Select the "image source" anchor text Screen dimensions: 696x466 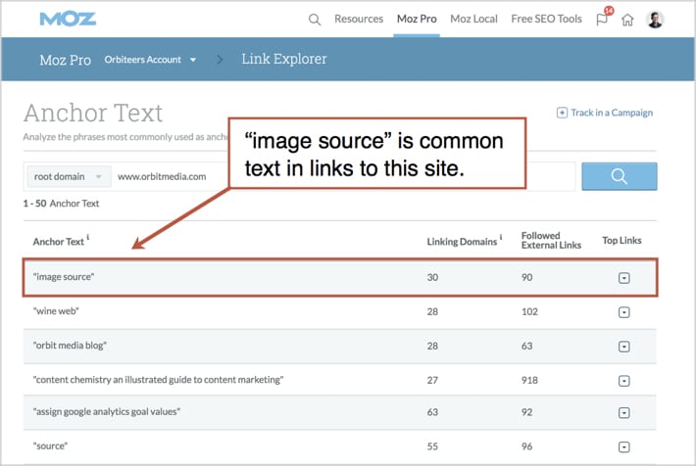click(x=64, y=277)
